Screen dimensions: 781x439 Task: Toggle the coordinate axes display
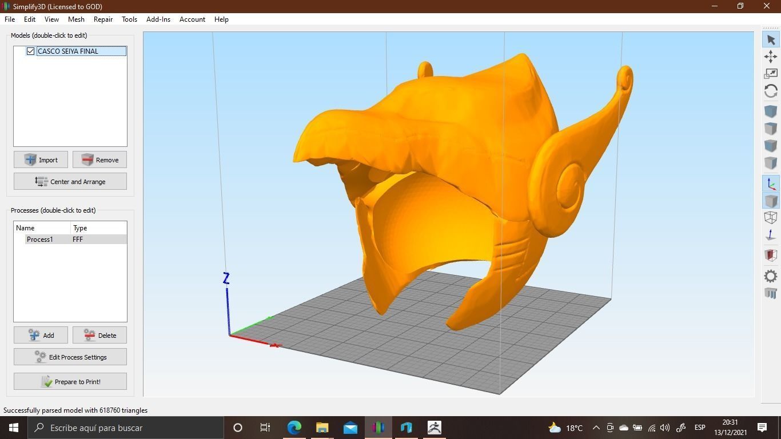pos(771,183)
